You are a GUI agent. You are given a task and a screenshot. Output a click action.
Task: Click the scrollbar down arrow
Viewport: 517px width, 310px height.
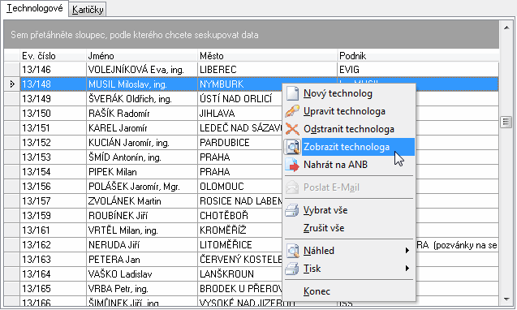click(506, 299)
